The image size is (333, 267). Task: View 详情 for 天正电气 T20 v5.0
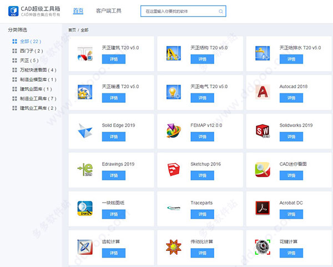(202, 98)
